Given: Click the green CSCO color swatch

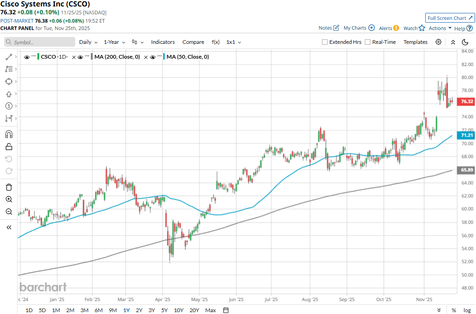Looking at the screenshot, I should [x=39, y=57].
